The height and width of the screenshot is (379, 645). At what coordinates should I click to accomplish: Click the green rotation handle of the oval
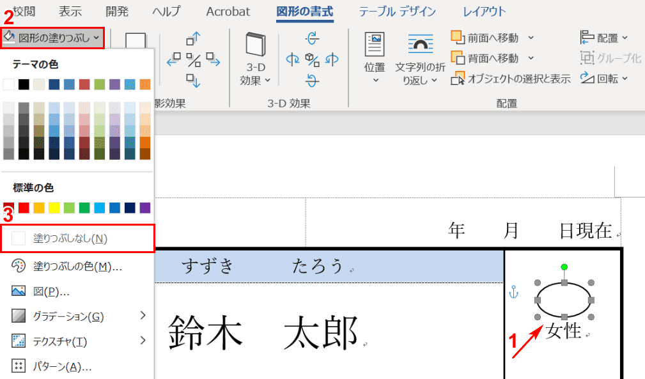click(x=564, y=267)
